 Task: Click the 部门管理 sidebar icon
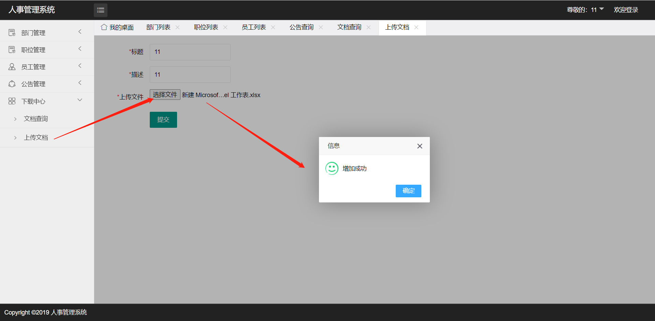(x=12, y=33)
